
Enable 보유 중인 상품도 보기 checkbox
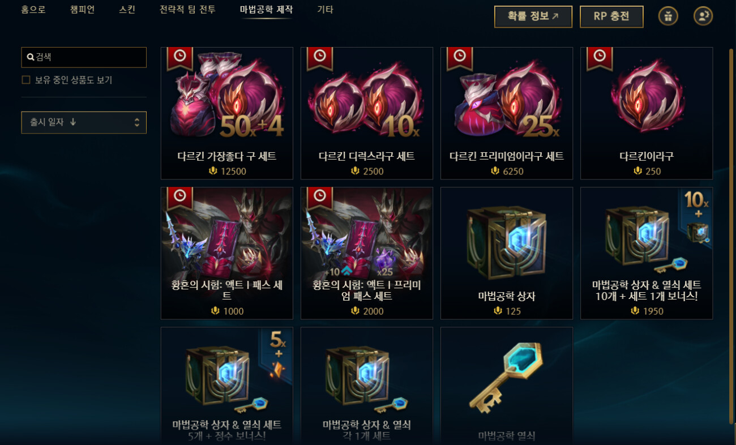[25, 80]
